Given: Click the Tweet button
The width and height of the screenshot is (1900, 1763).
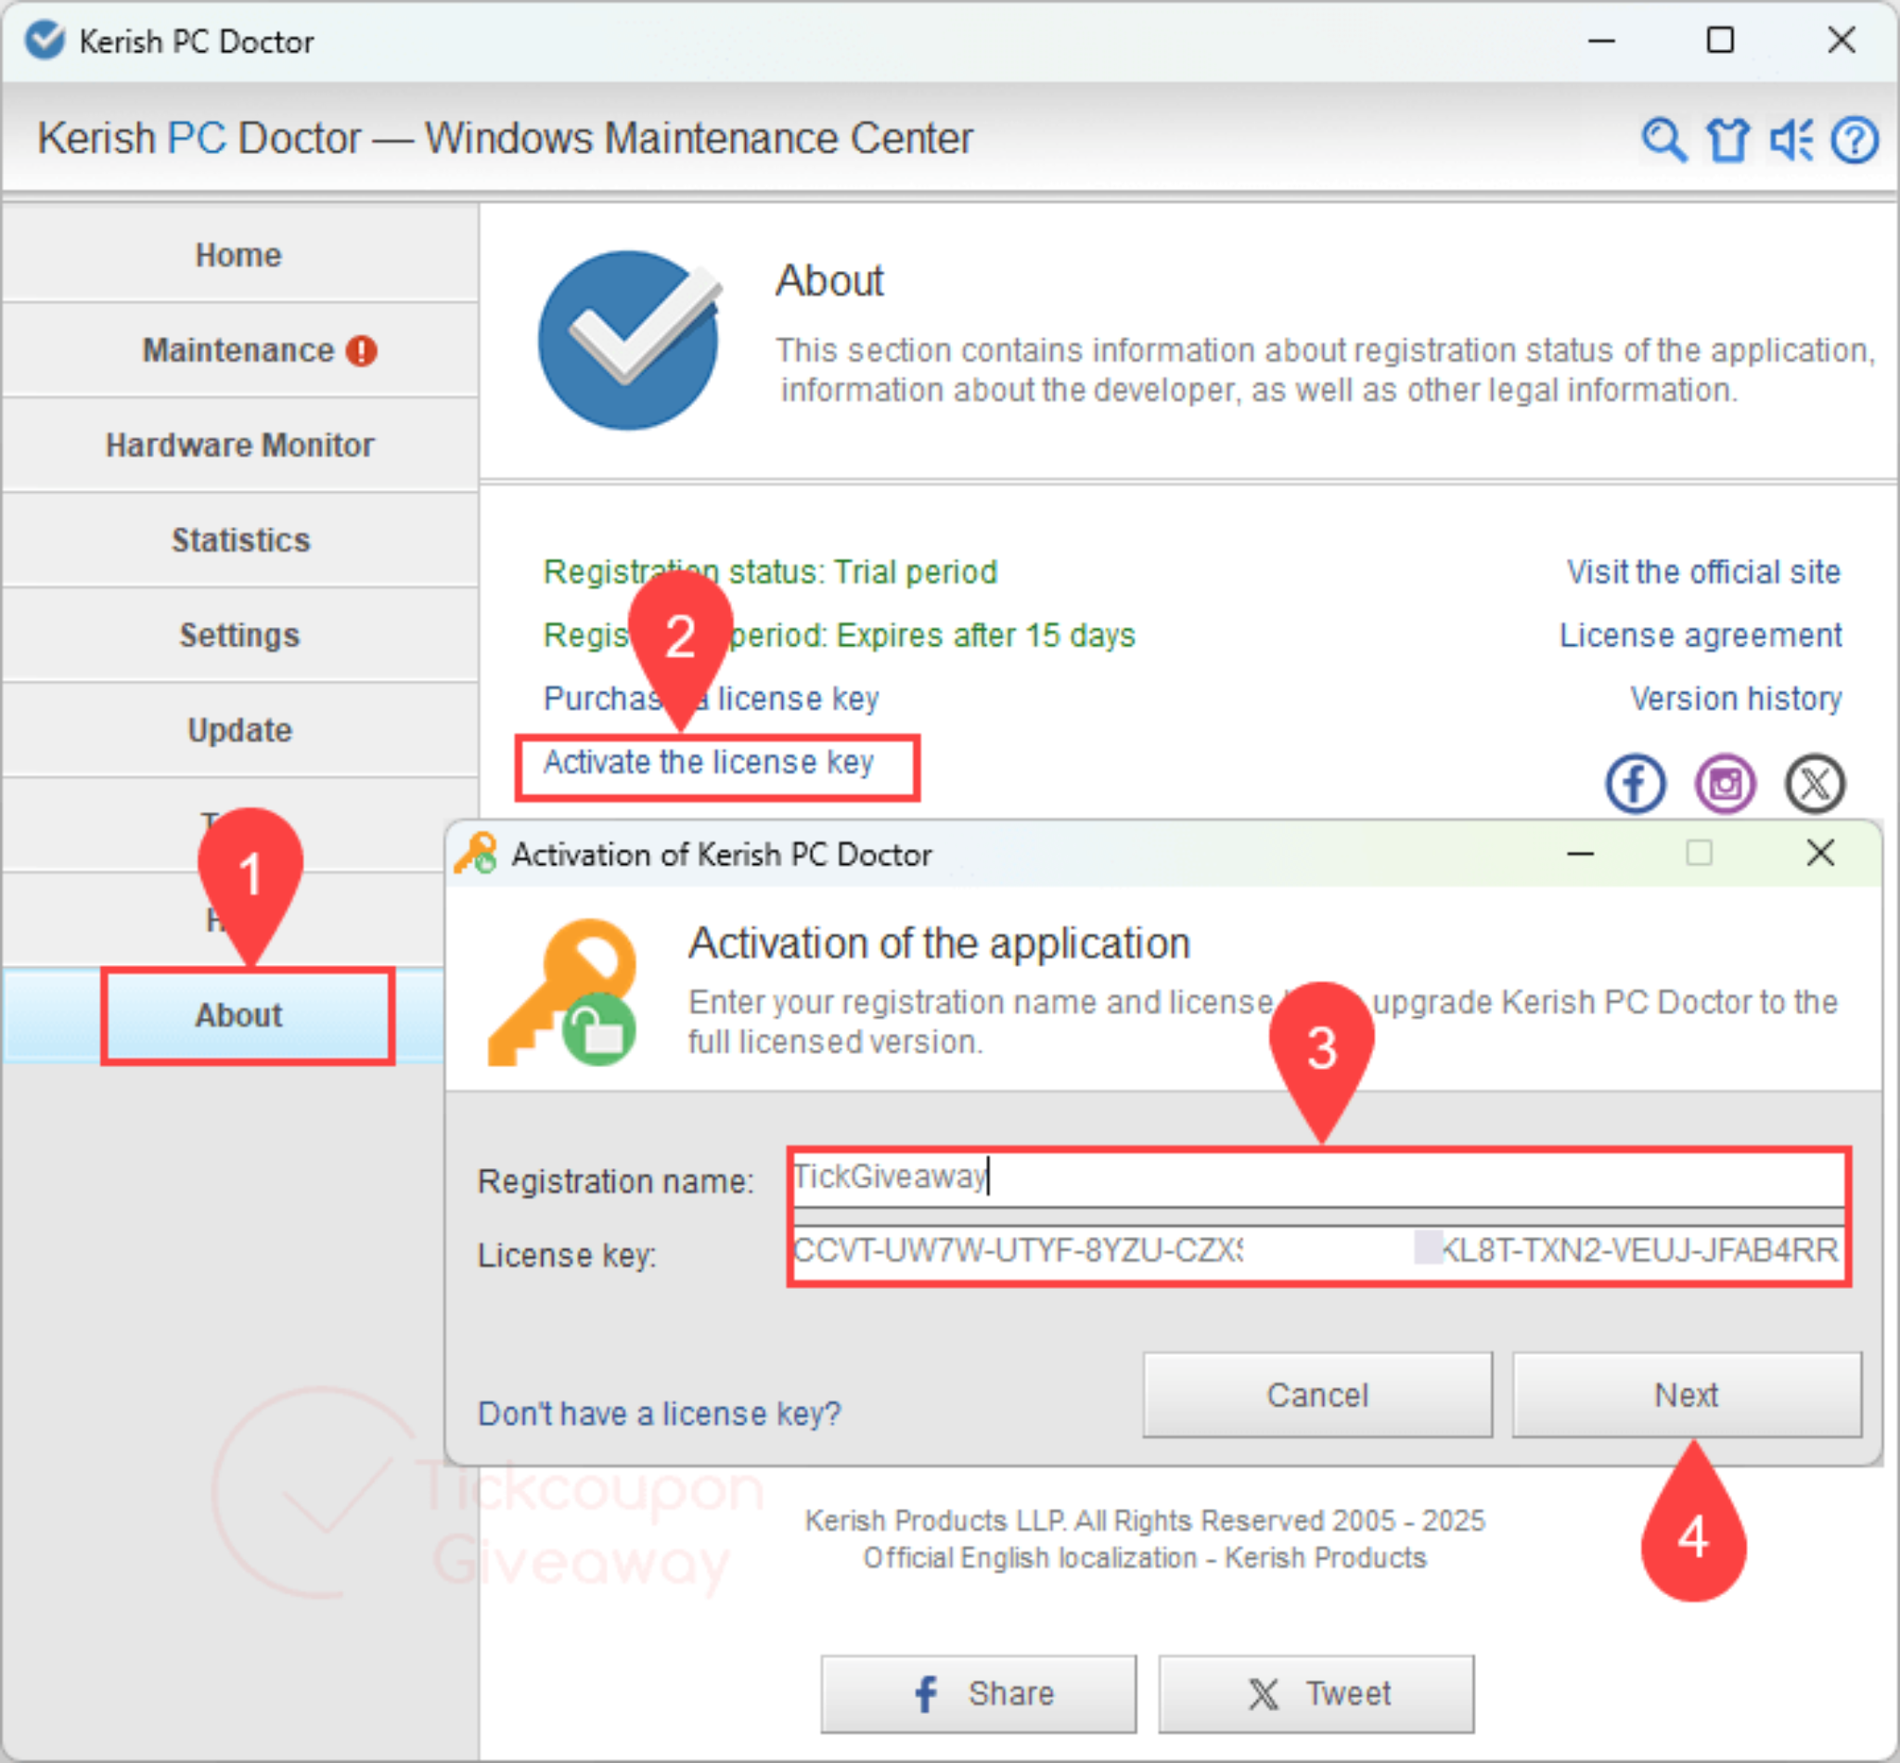Looking at the screenshot, I should coord(1316,1694).
